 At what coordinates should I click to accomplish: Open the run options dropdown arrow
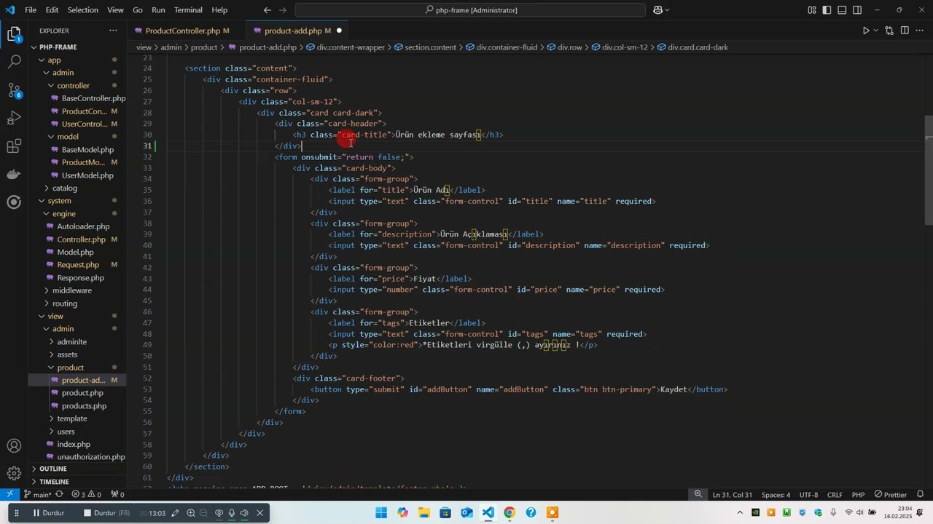point(875,31)
